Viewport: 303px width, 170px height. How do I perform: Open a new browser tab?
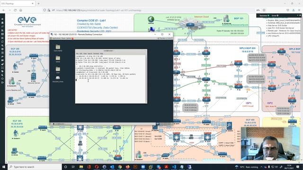point(38,3)
